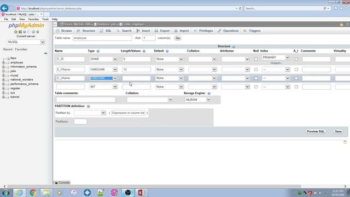350x197 pixels.
Task: Collapse the navigation tree link icon
Action: point(45,54)
